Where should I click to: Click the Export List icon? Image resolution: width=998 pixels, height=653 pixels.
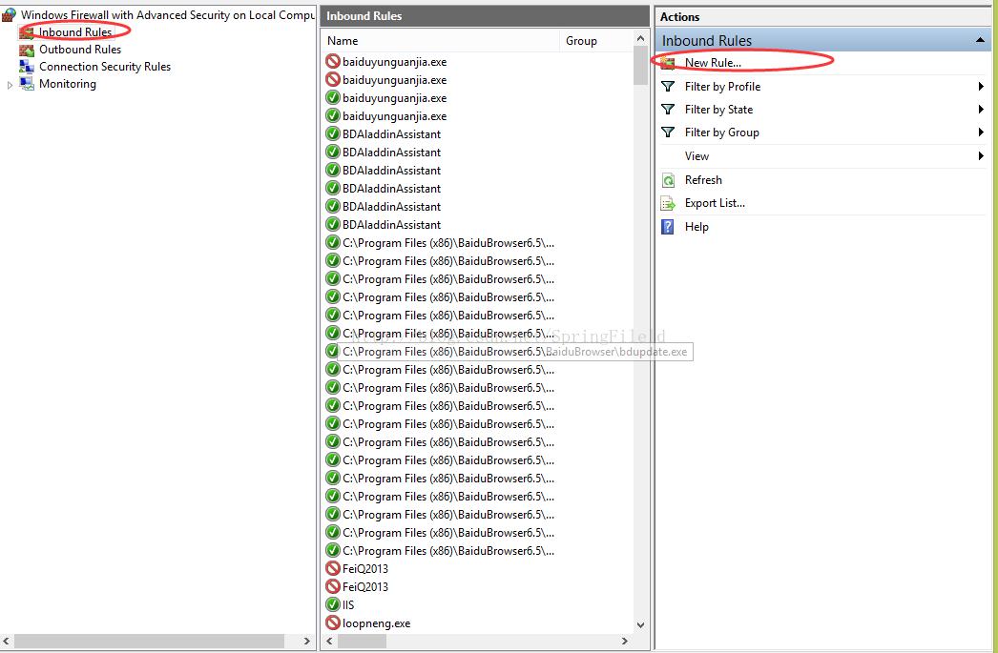point(668,203)
